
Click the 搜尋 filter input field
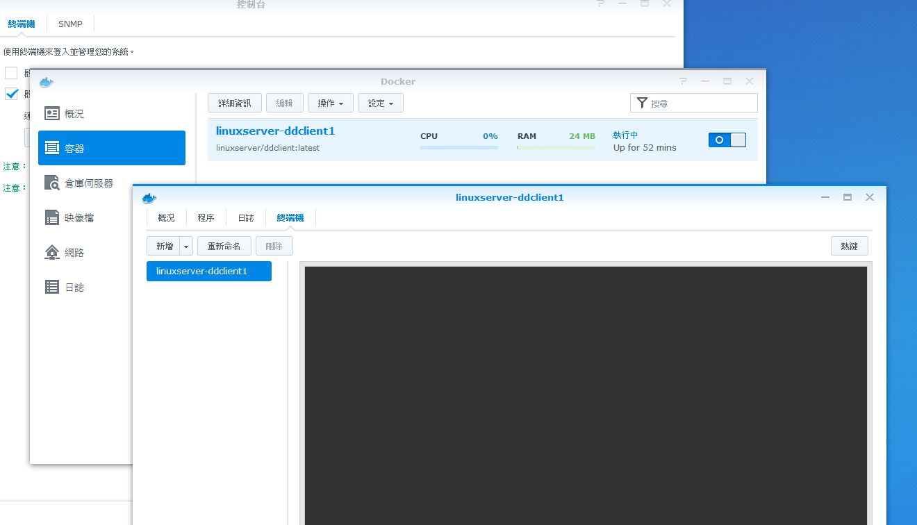point(694,103)
